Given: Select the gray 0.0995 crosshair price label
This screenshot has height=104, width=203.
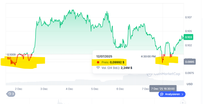Looking at the screenshot, I should tap(190, 61).
